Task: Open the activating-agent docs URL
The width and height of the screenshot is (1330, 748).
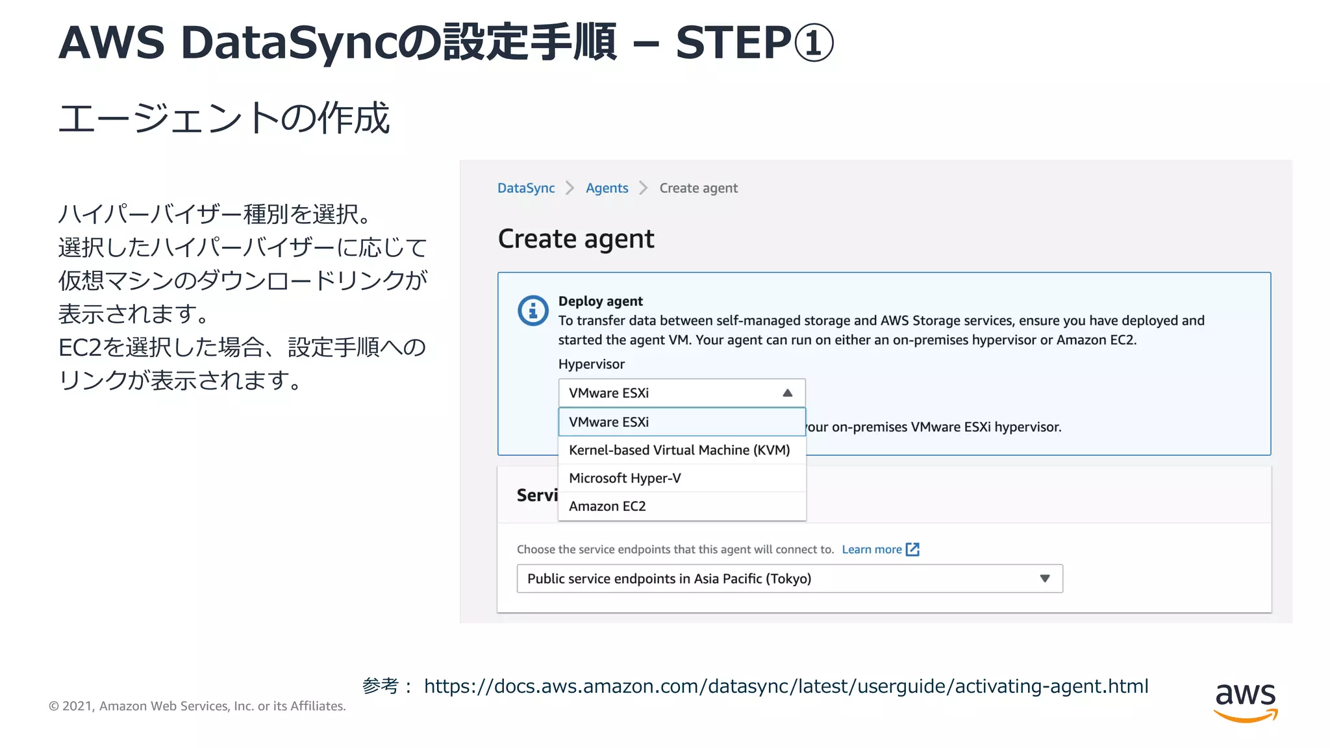Action: 786,686
